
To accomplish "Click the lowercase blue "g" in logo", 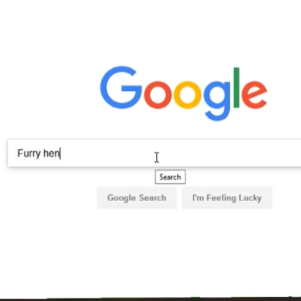I will pyautogui.click(x=217, y=101).
